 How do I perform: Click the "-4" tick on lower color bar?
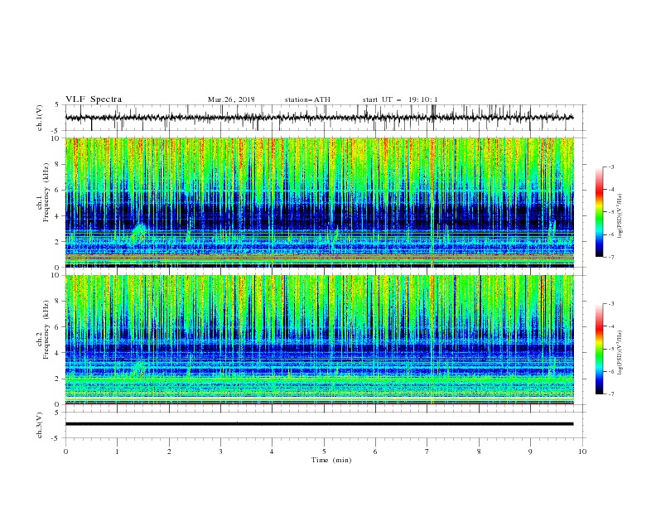point(610,326)
